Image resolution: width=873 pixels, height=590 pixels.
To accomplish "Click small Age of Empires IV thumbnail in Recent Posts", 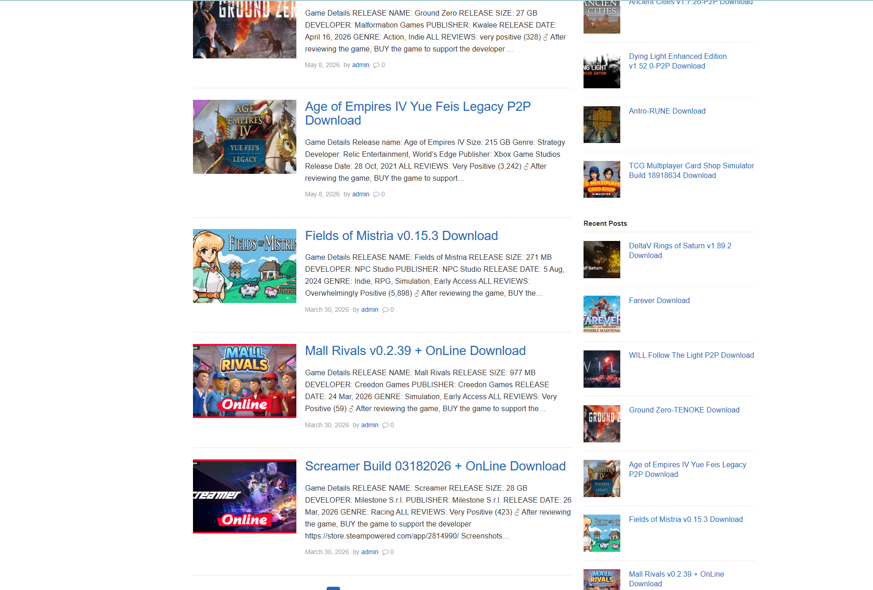I will point(602,478).
